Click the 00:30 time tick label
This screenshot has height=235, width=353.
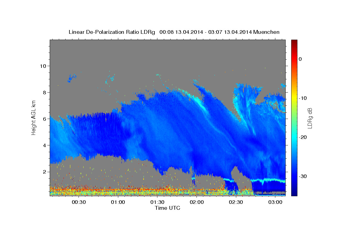(x=79, y=202)
